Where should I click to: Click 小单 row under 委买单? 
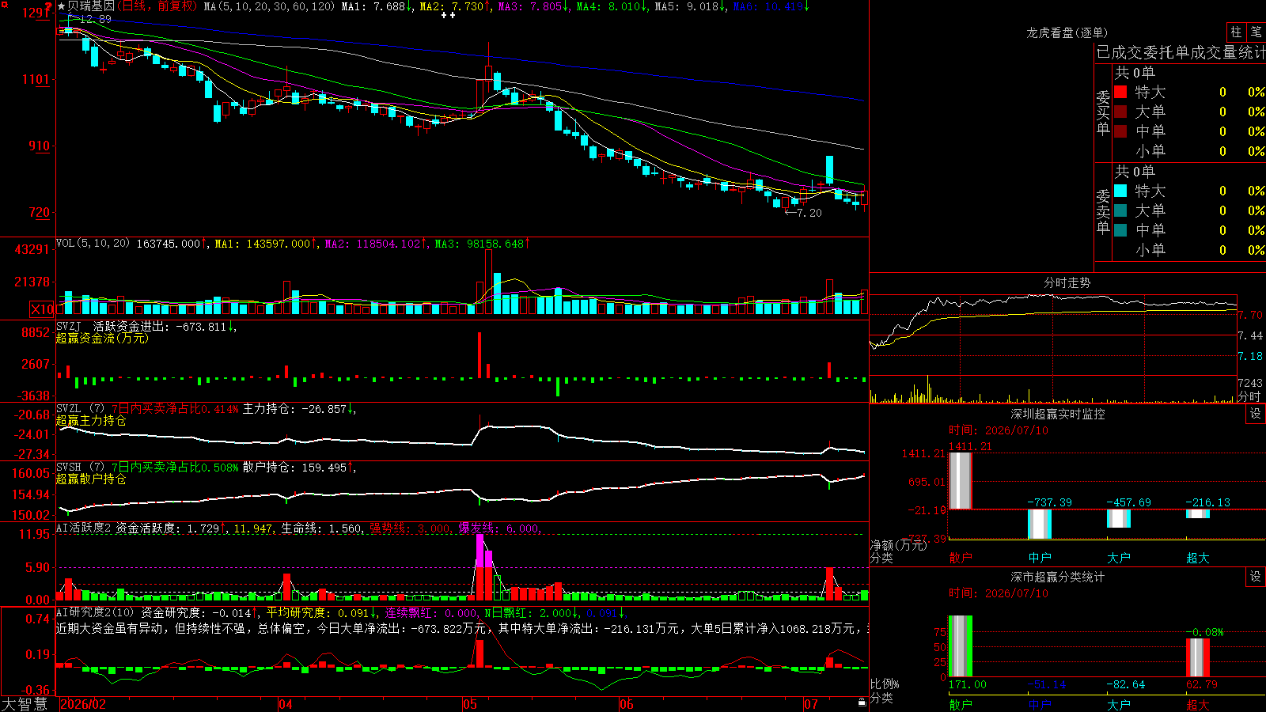click(x=1189, y=151)
